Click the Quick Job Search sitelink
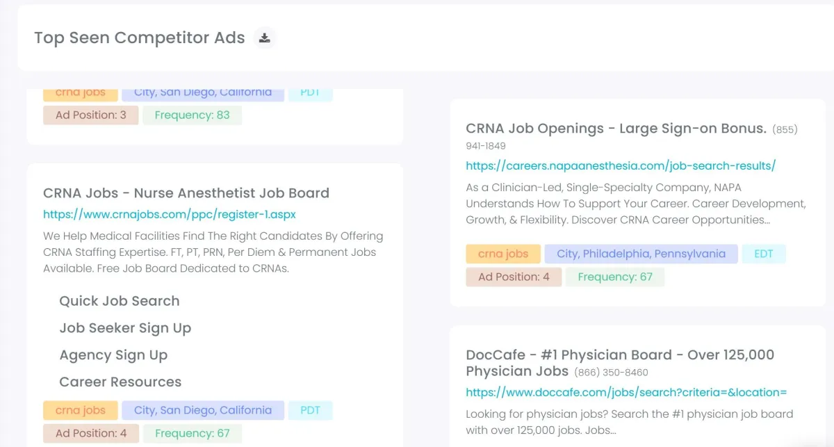The height and width of the screenshot is (447, 834). (120, 301)
